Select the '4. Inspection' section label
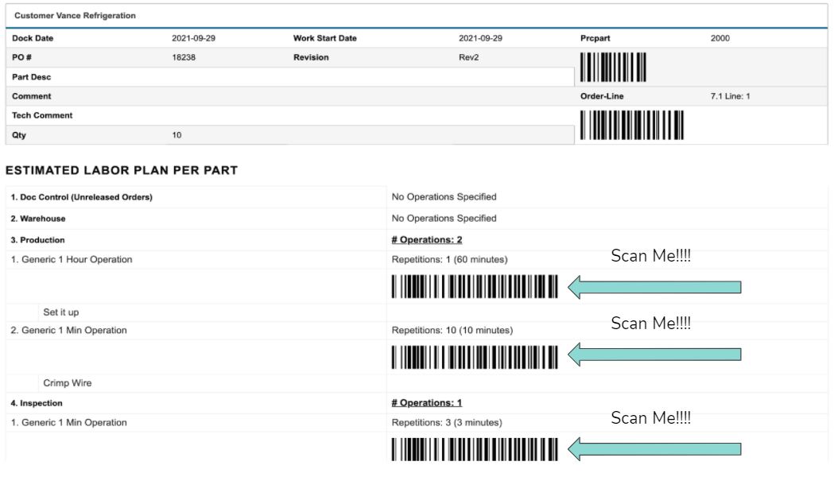This screenshot has height=477, width=834. [36, 403]
